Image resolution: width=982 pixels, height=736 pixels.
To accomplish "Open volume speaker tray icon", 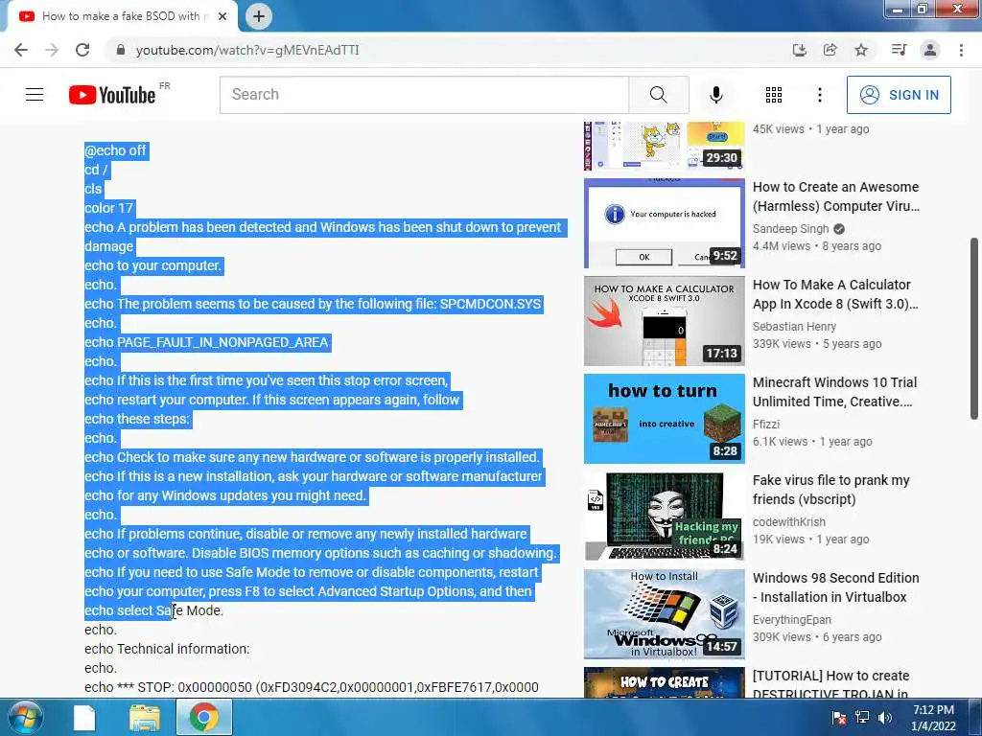I will click(x=885, y=718).
